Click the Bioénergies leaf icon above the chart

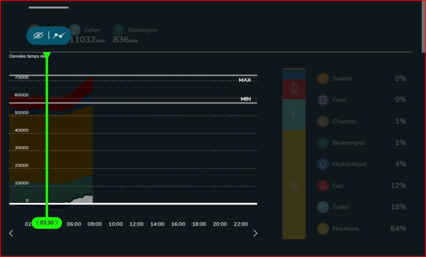[119, 30]
